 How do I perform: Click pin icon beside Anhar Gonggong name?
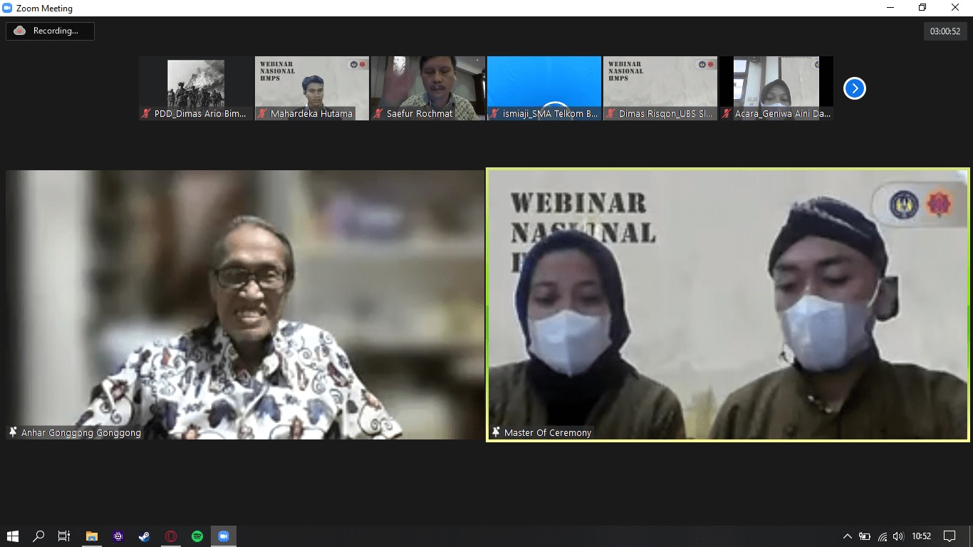click(13, 432)
